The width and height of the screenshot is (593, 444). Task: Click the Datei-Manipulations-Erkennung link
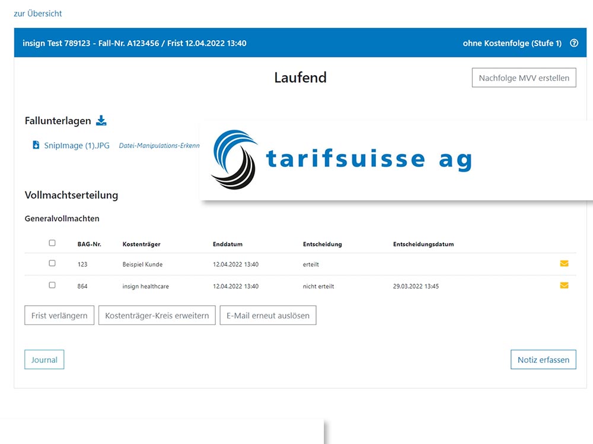point(159,146)
